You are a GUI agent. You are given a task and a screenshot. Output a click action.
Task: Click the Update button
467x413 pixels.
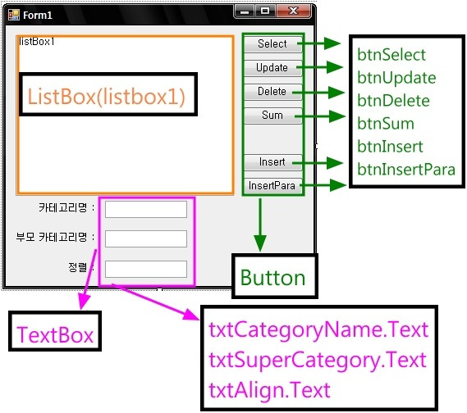tap(272, 68)
